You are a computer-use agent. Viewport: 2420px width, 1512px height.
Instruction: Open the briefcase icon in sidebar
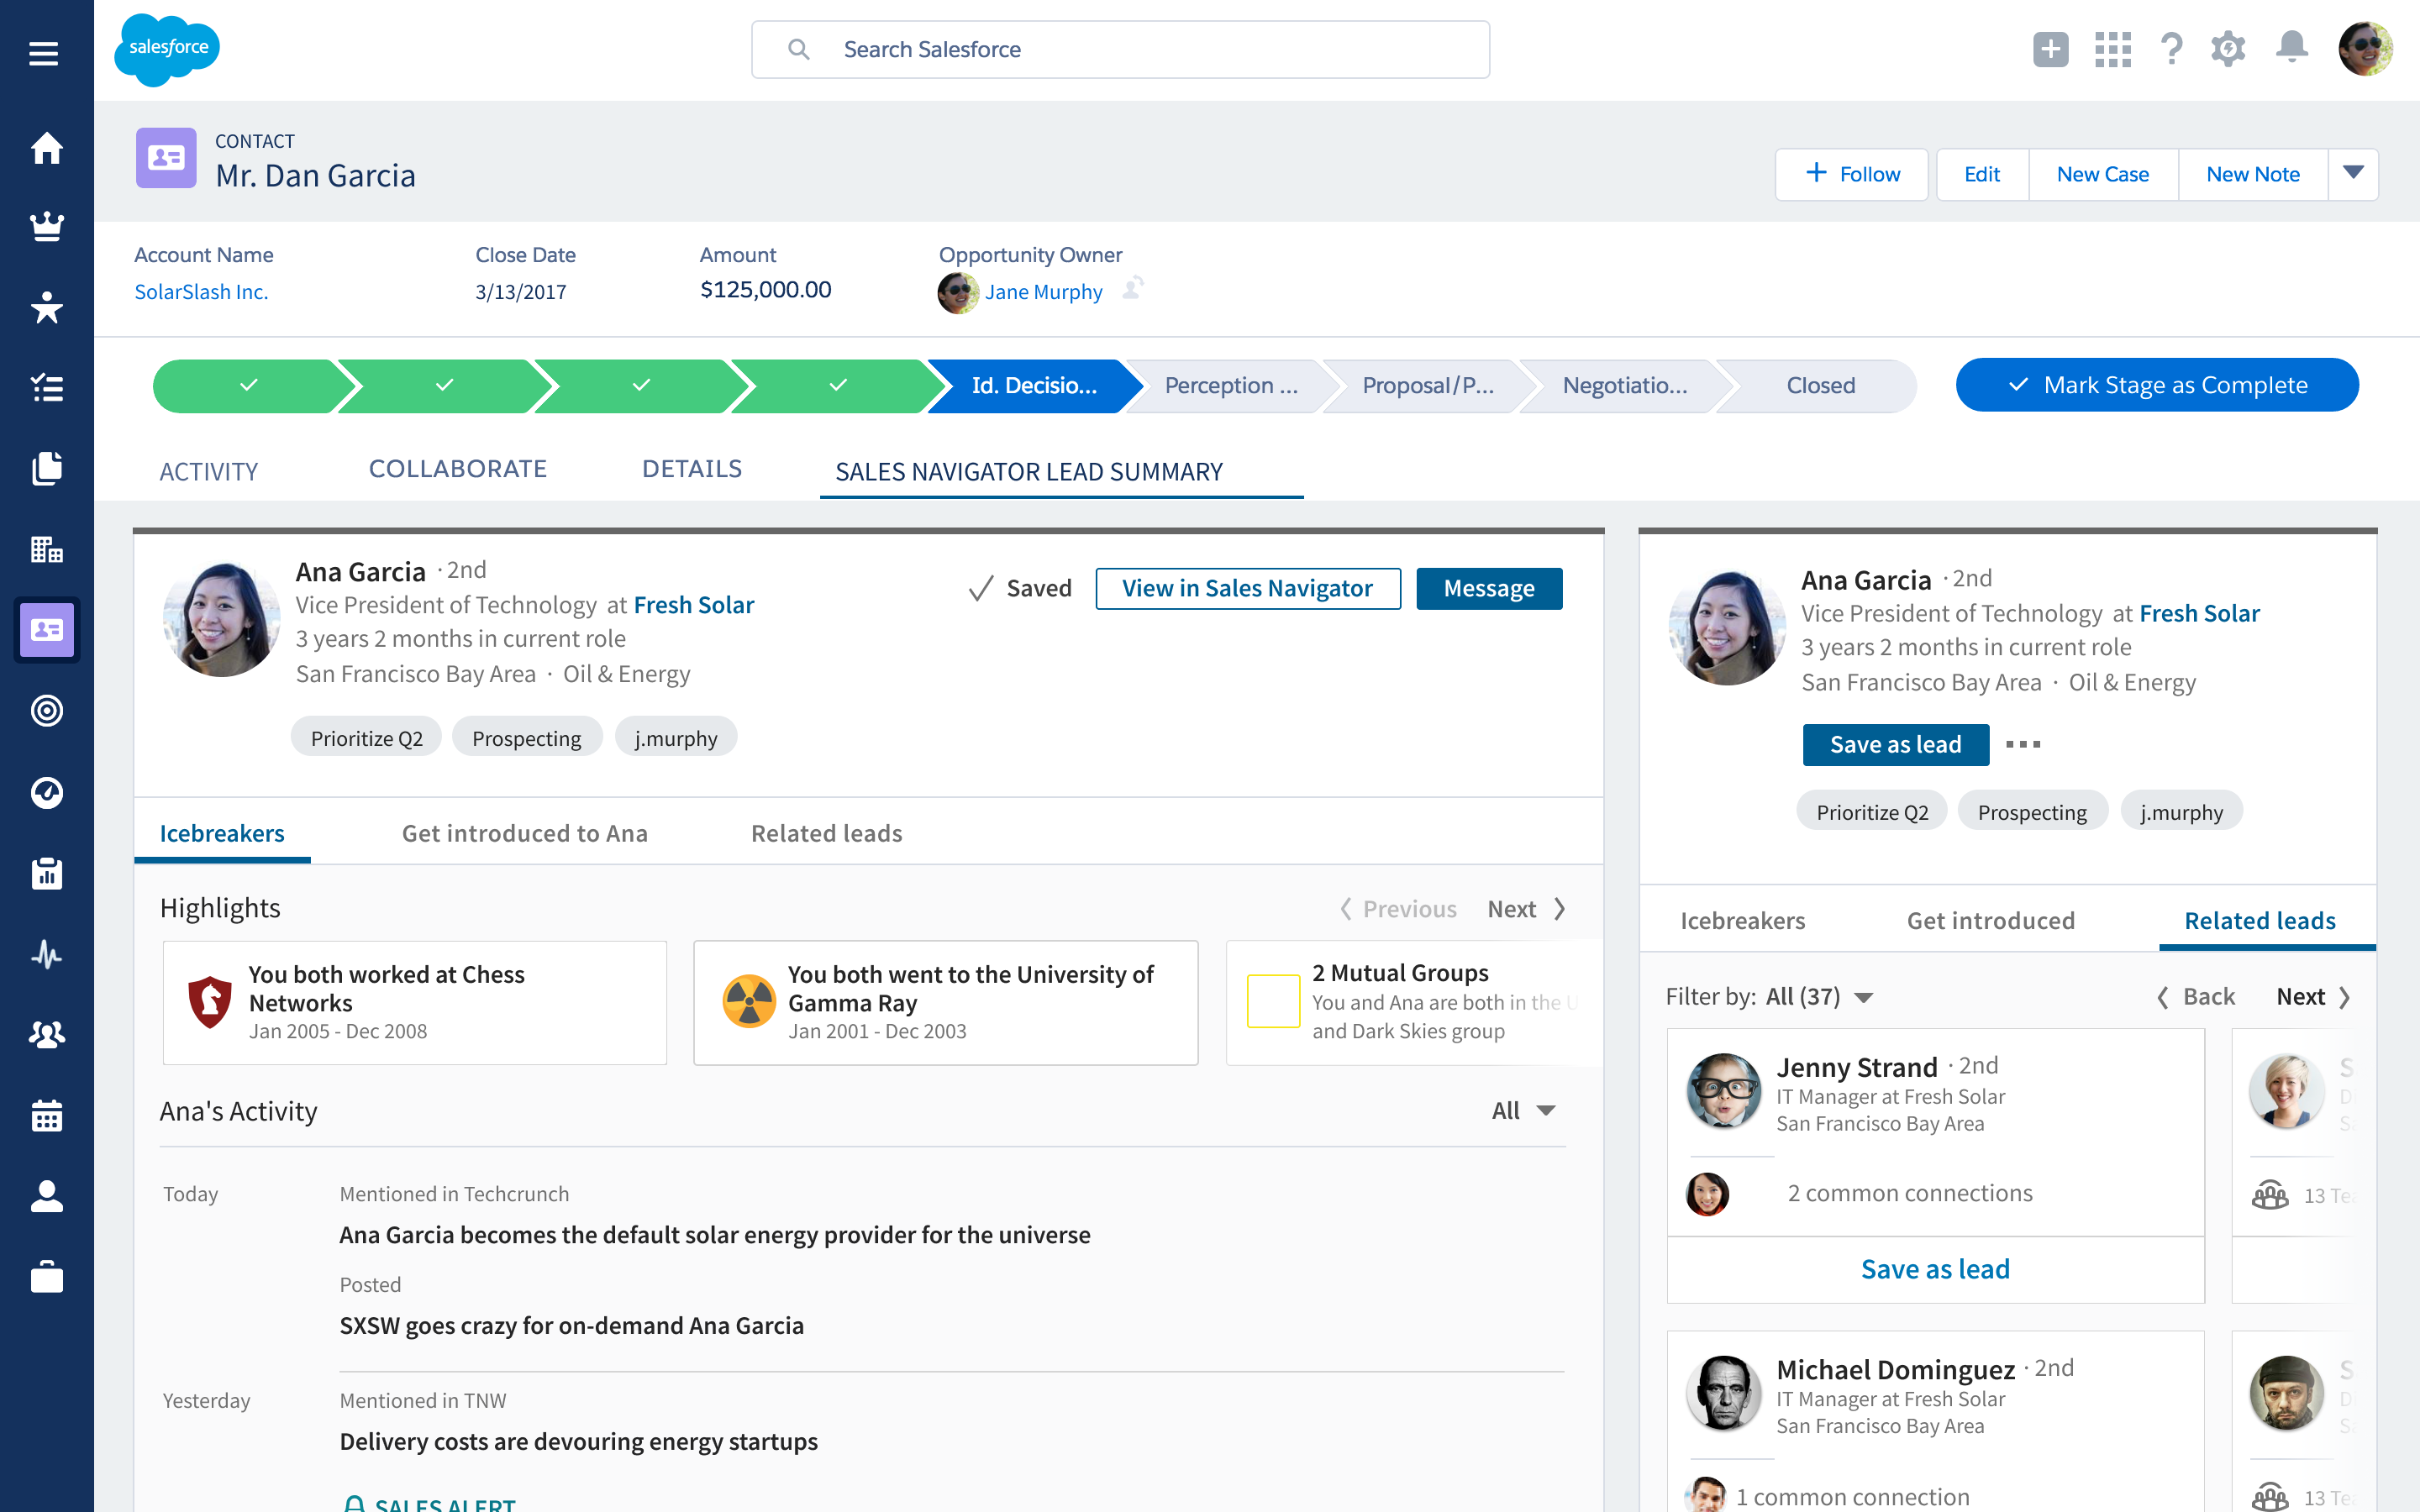(46, 1277)
